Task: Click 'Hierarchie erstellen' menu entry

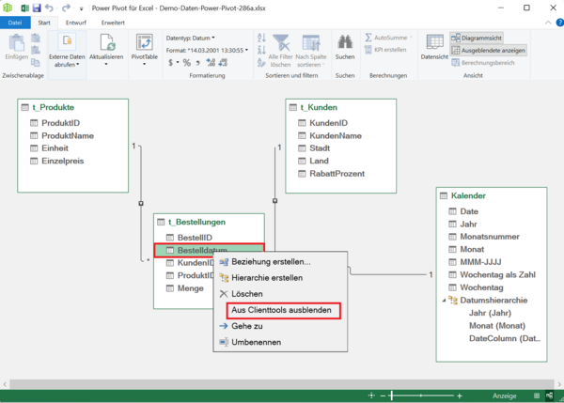Action: [267, 278]
